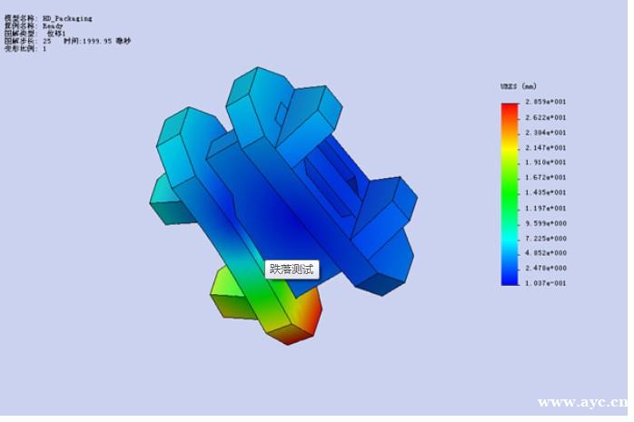Click the red top of the color legend
Image resolution: width=634 pixels, height=422 pixels.
(509, 110)
